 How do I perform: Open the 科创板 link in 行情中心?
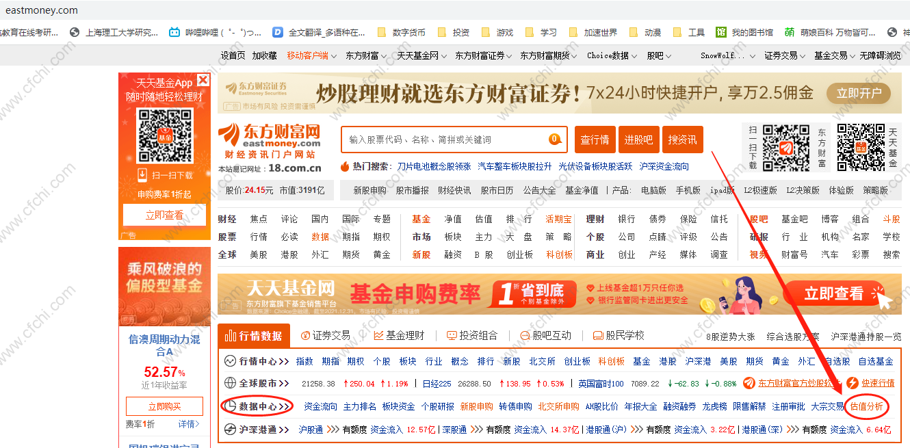(611, 361)
